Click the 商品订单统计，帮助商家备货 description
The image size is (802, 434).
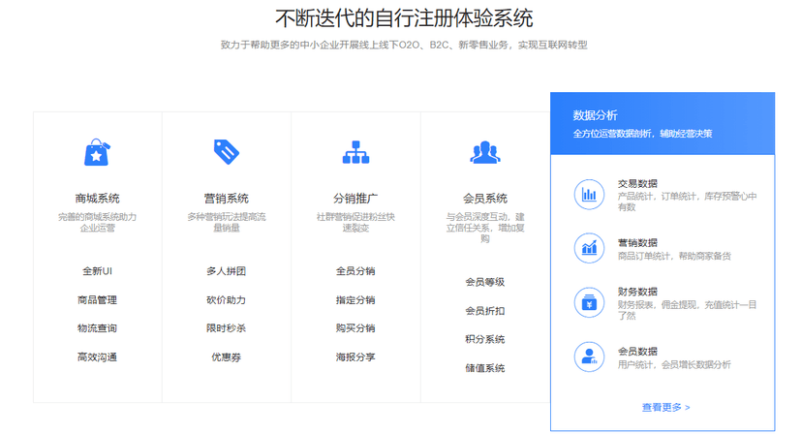point(674,256)
